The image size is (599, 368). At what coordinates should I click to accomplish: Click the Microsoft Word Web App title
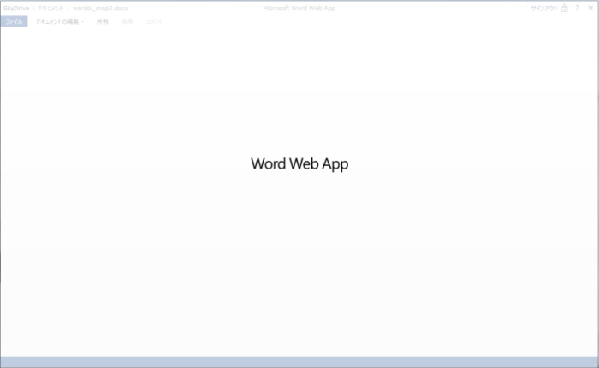pyautogui.click(x=299, y=8)
